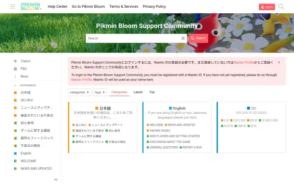
Task: Click FAQ in the sidebar
Action: pos(24,69)
